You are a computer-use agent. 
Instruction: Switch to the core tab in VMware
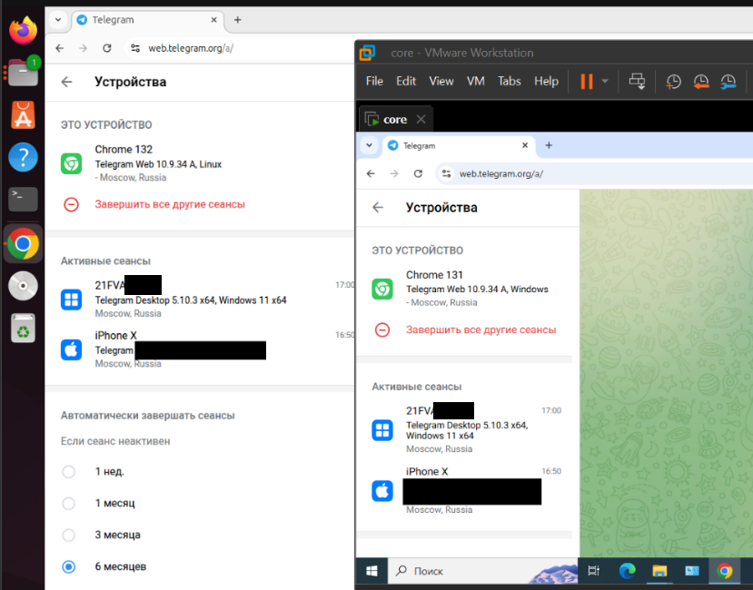click(x=394, y=118)
